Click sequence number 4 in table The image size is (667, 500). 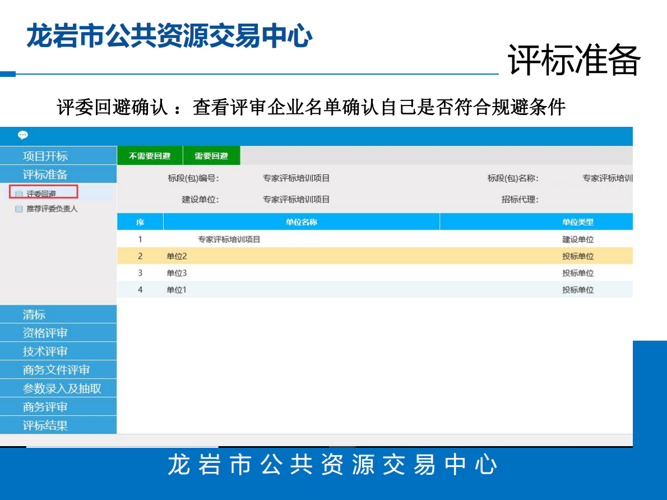[140, 290]
